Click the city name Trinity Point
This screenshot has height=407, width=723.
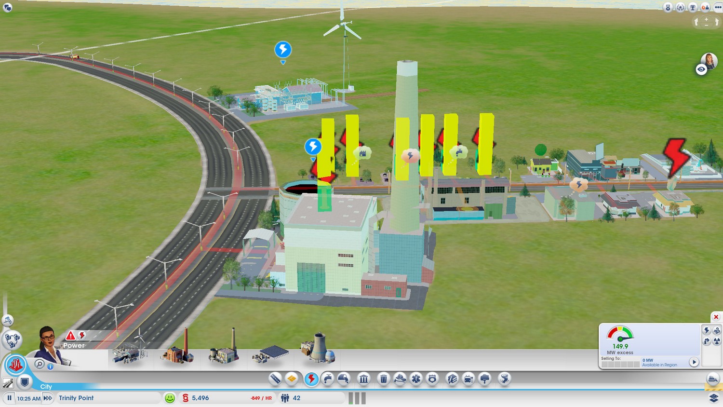click(x=76, y=398)
